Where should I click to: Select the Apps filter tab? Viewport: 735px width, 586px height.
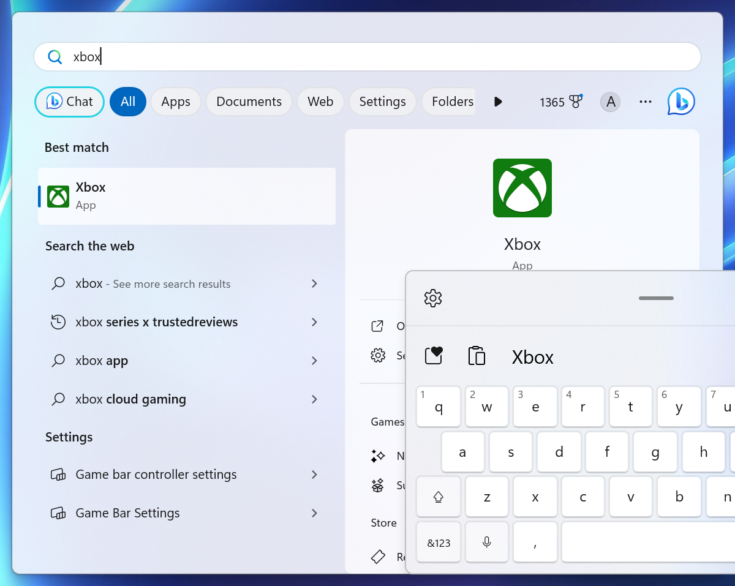[x=176, y=102]
